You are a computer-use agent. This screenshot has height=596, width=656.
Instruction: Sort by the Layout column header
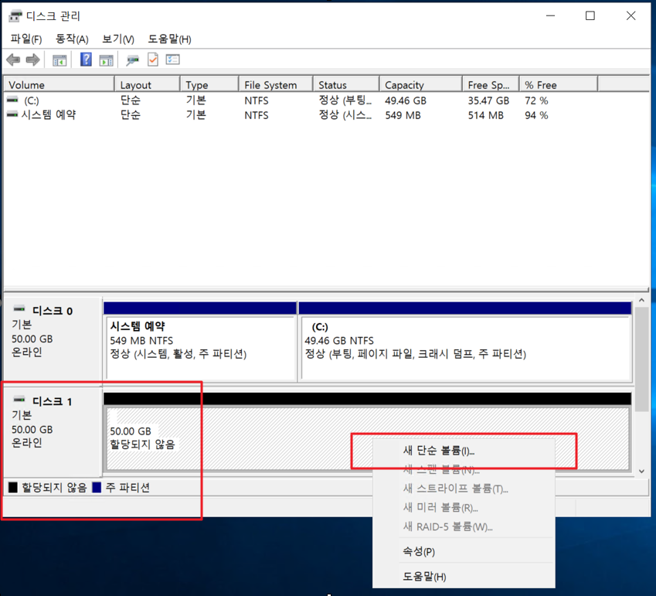[x=148, y=85]
